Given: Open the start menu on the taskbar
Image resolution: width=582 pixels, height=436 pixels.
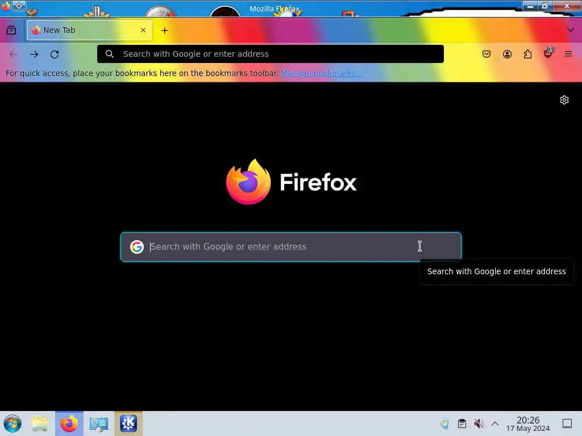Looking at the screenshot, I should pyautogui.click(x=13, y=424).
